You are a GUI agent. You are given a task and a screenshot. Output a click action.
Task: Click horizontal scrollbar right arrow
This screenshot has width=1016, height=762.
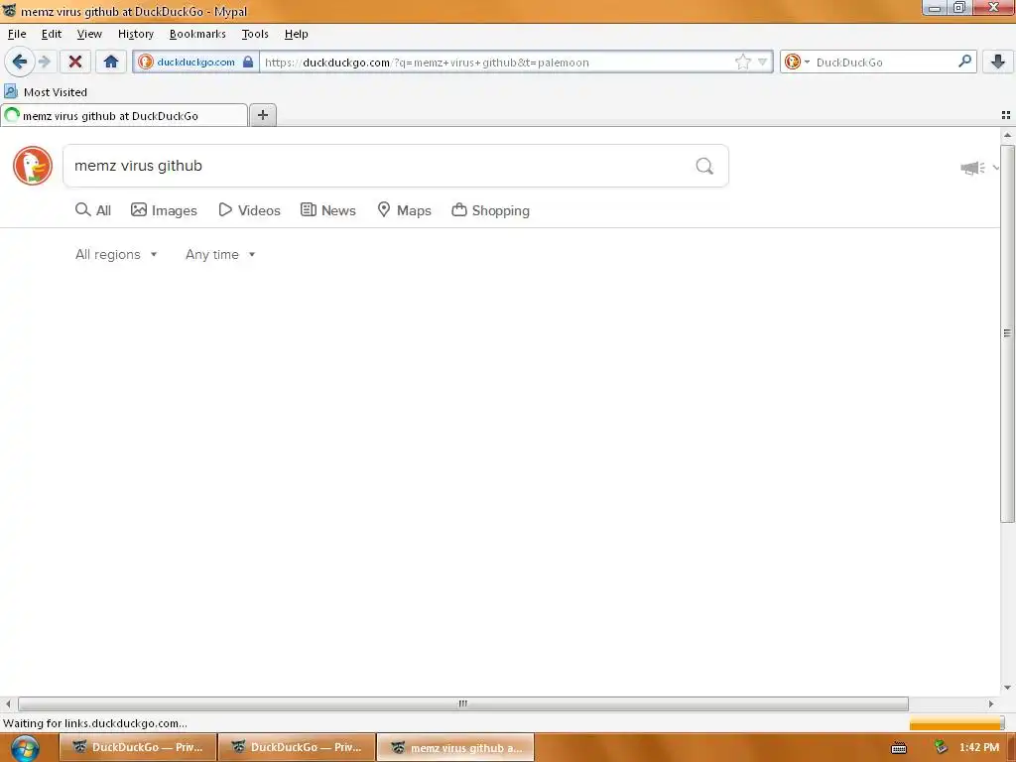tap(991, 703)
